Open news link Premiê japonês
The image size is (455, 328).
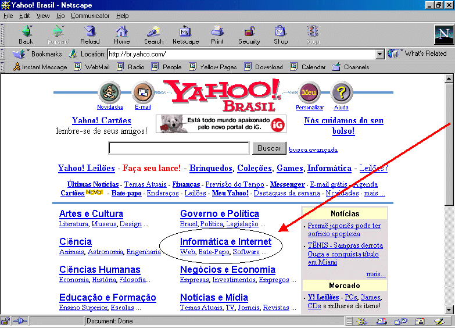[x=344, y=230]
